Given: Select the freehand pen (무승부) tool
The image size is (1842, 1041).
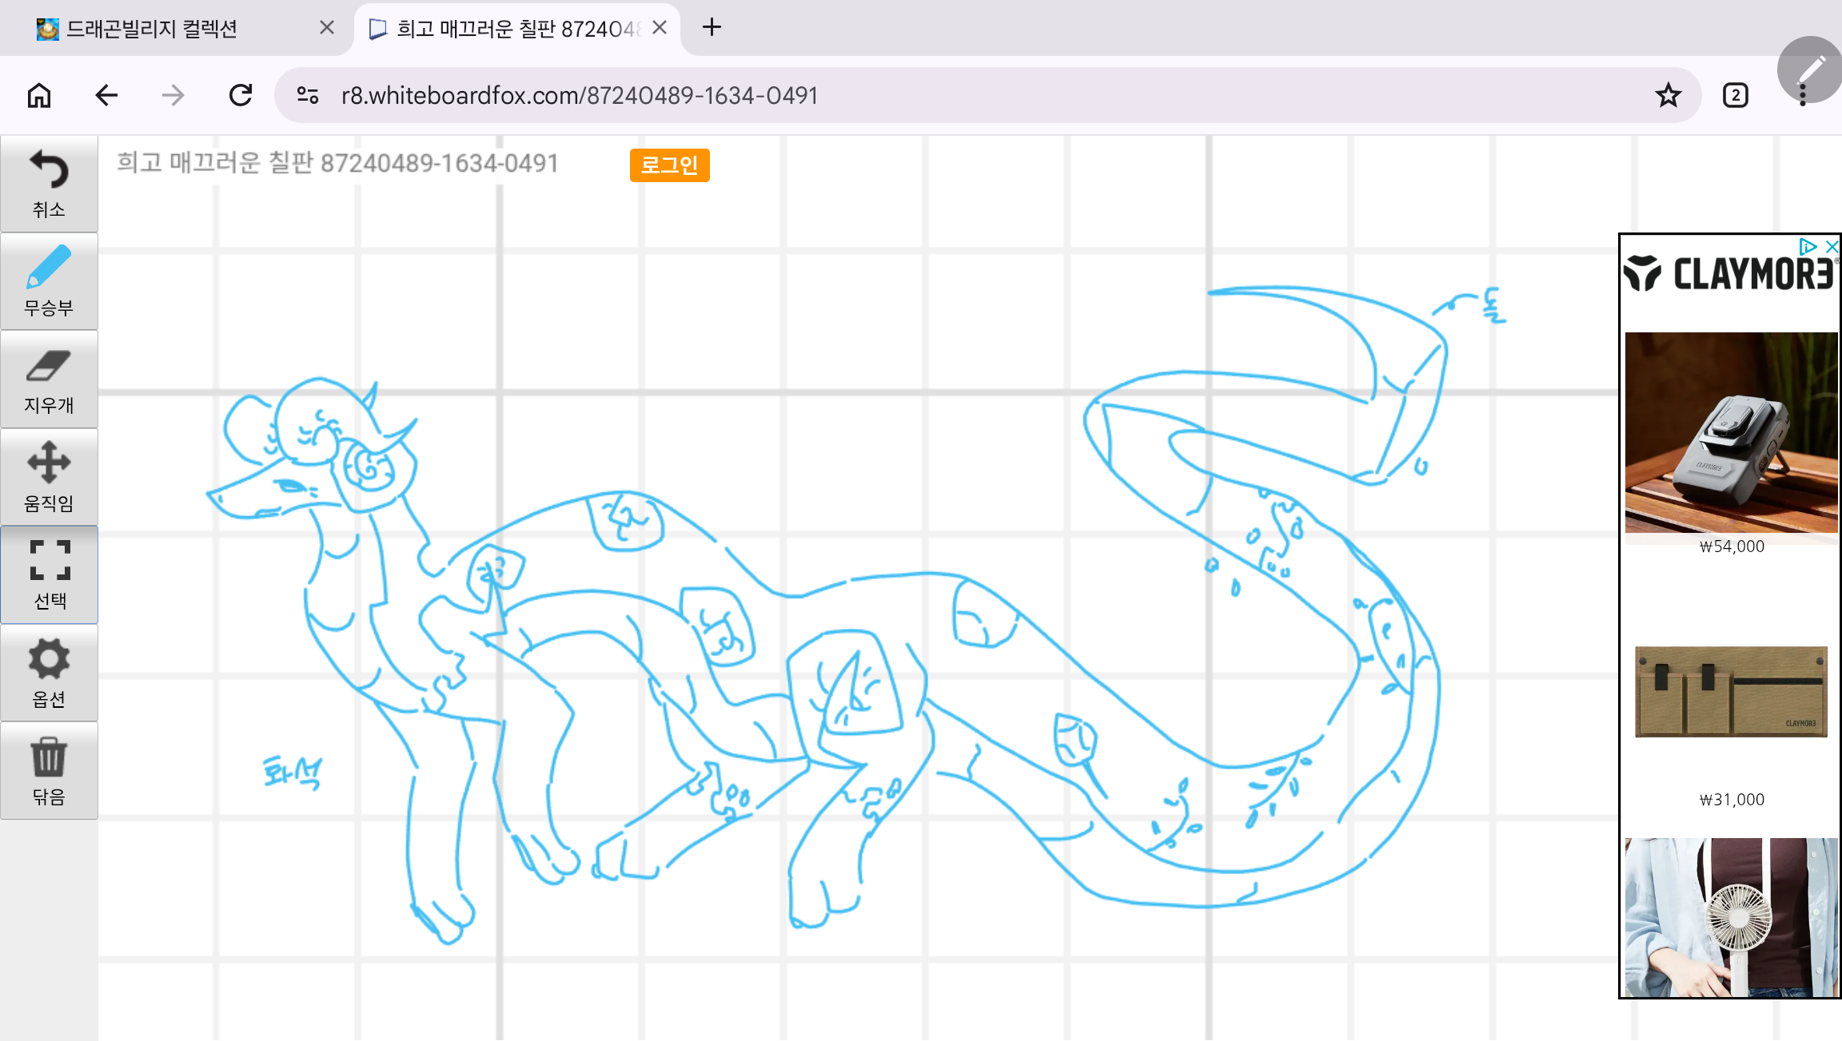Looking at the screenshot, I should [49, 282].
